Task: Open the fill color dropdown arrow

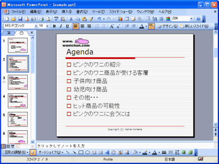Action: click(x=140, y=152)
